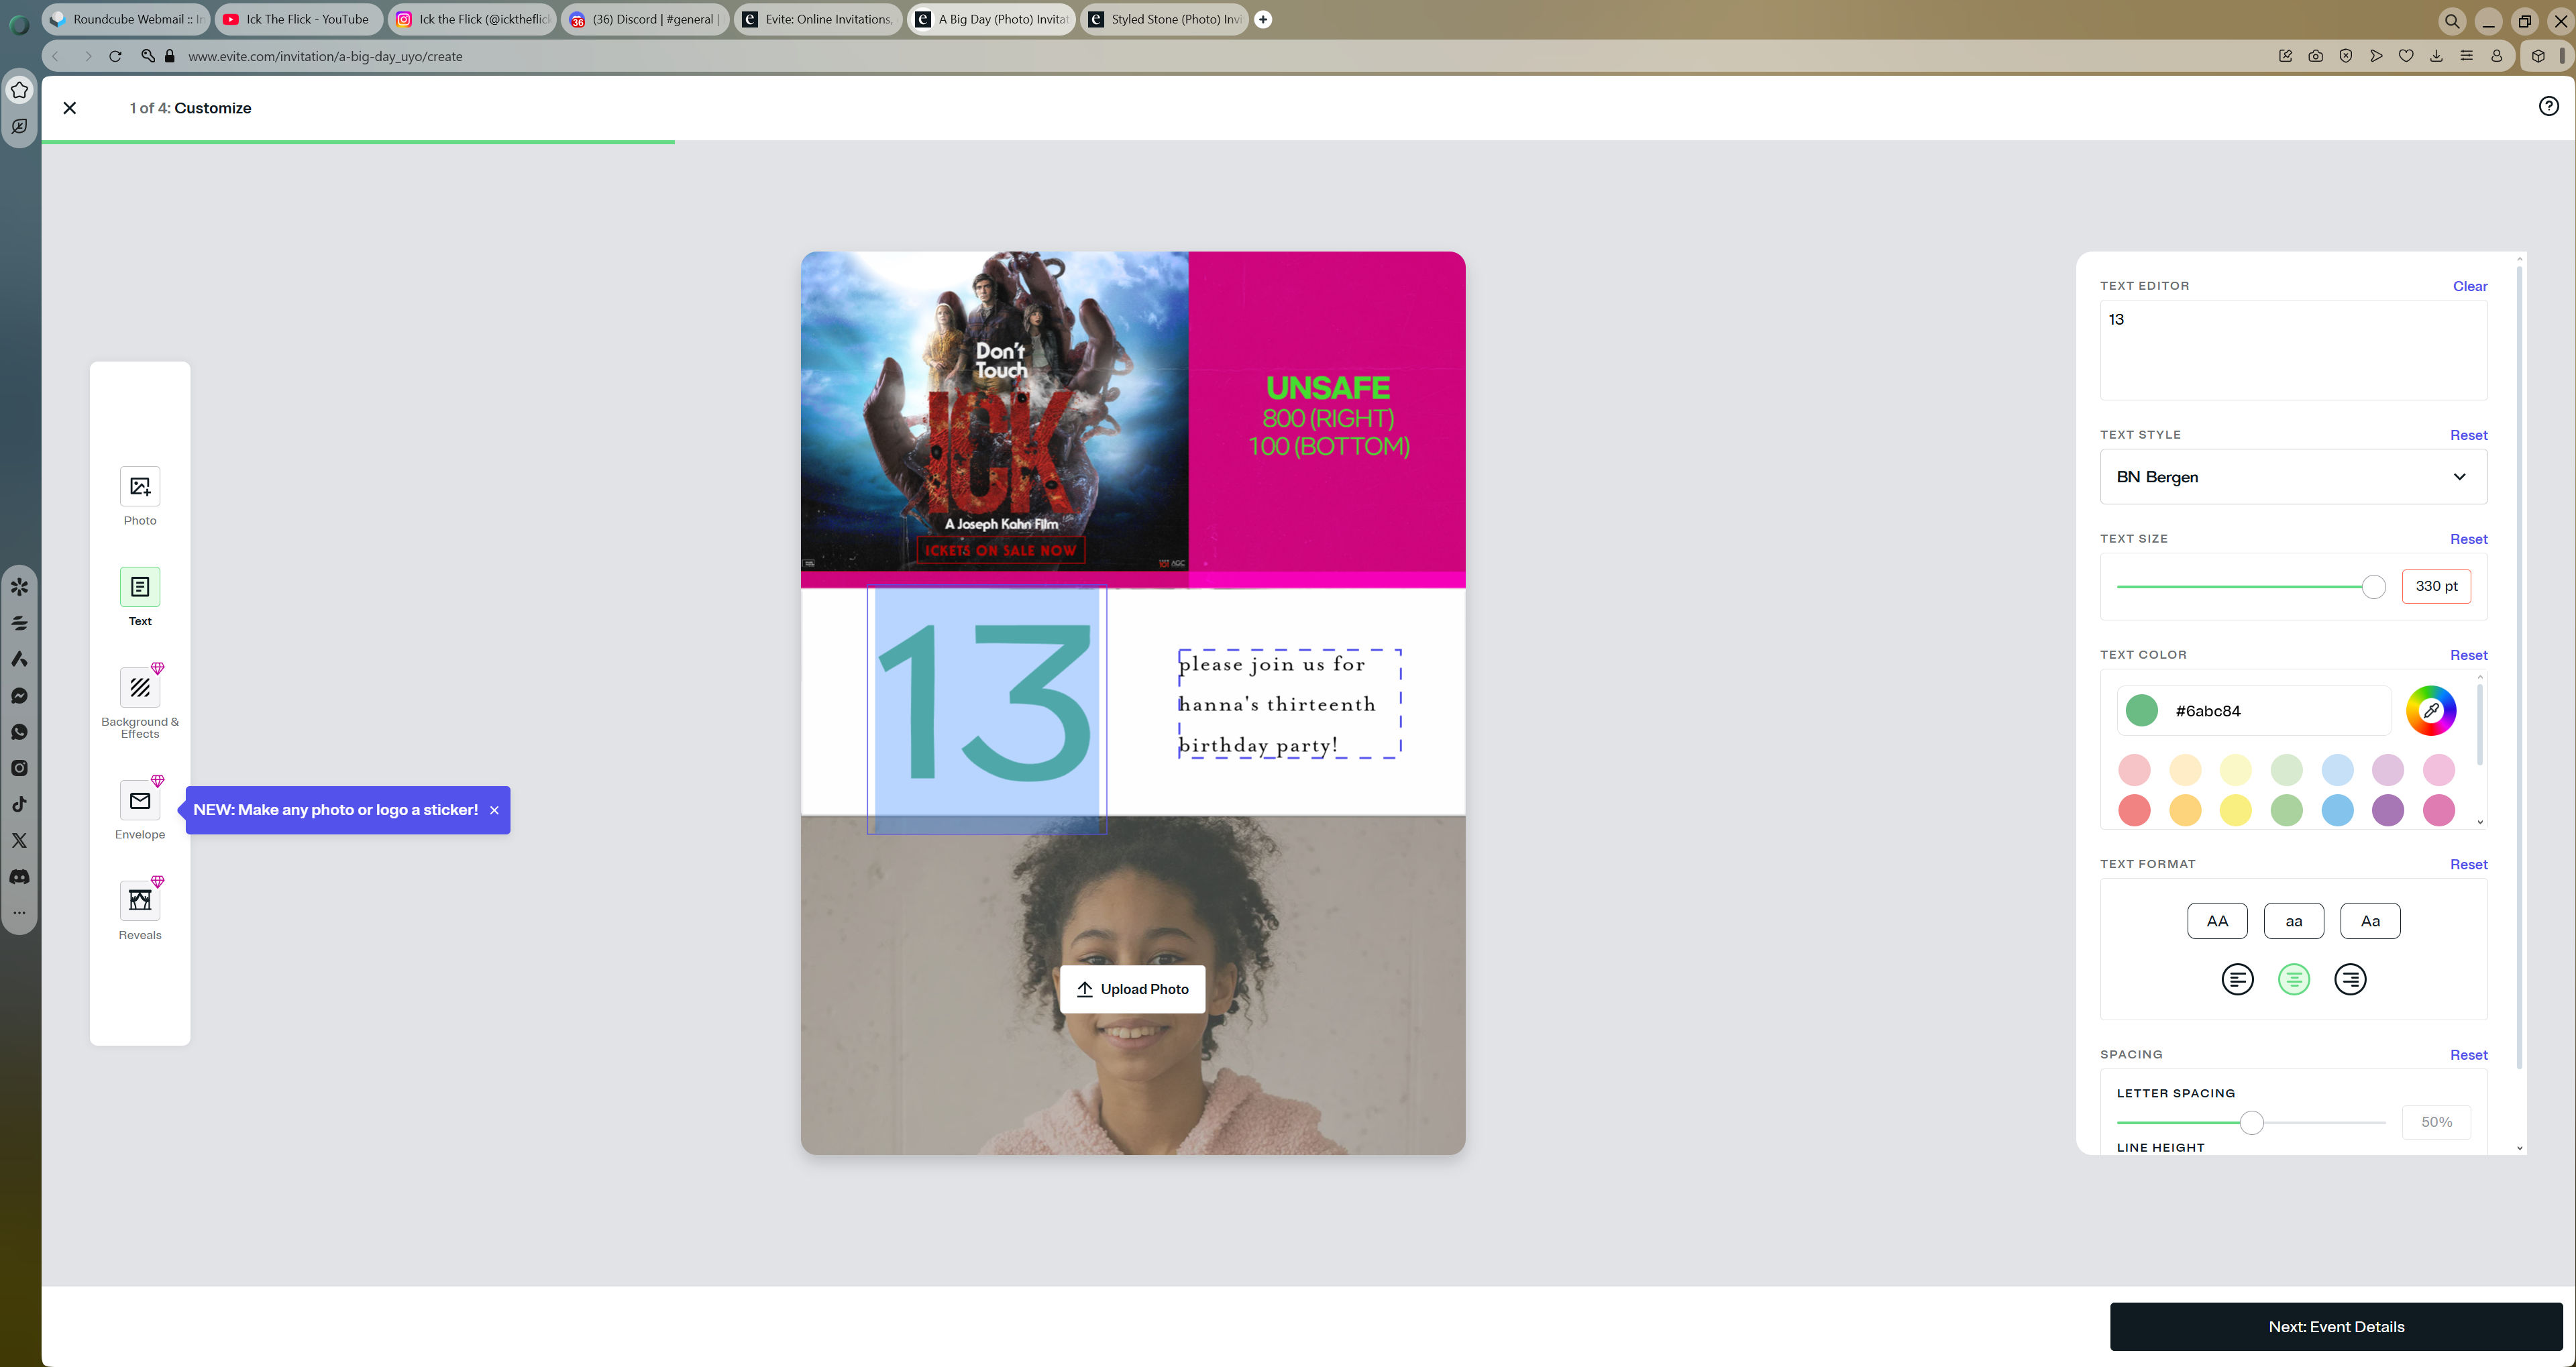Pick the hot pink color swatch
Viewport: 2576px width, 1367px height.
2438,810
